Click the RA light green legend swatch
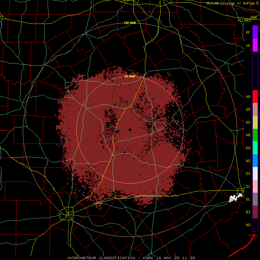260x260 pixels. (255, 148)
